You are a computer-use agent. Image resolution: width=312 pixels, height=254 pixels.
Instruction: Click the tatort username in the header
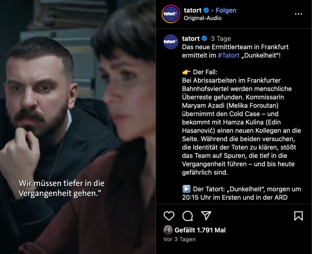[193, 10]
